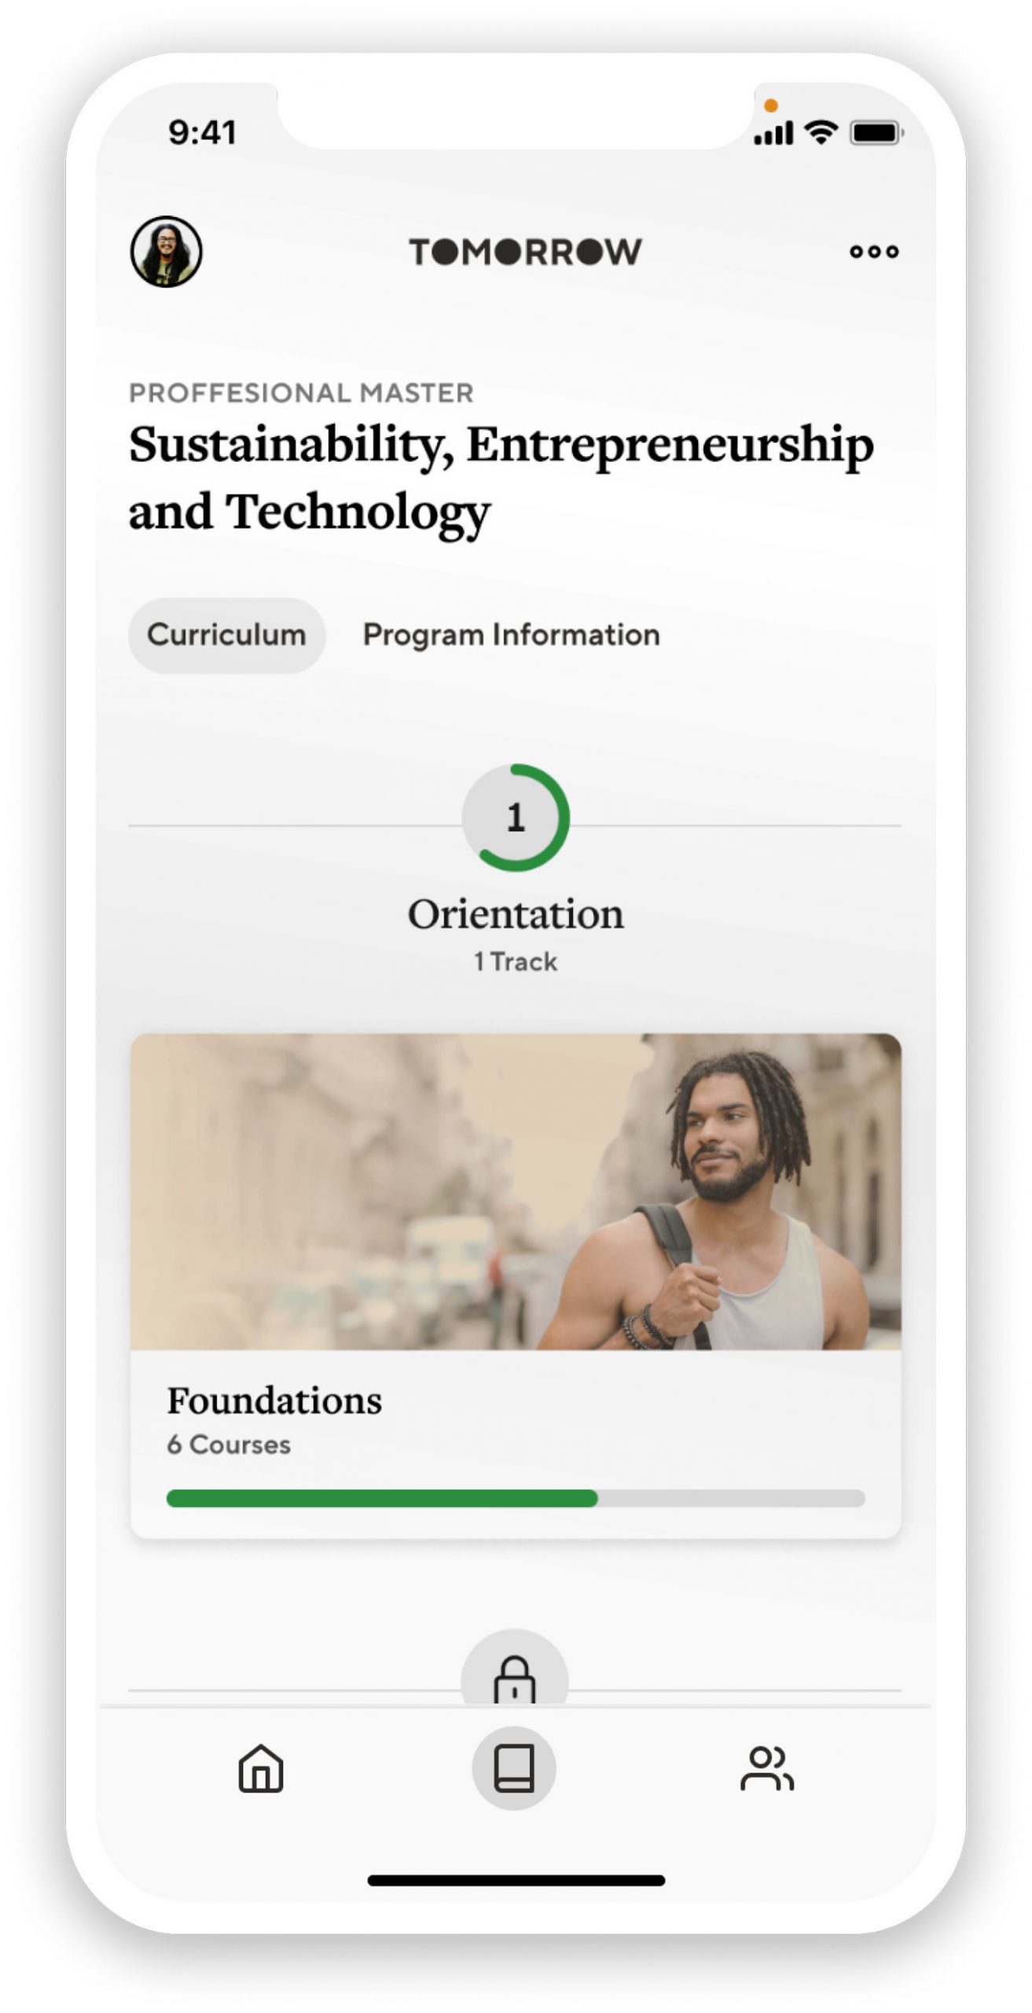1032x2013 pixels.
Task: Tap the locked stage padlock icon
Action: click(x=514, y=1680)
